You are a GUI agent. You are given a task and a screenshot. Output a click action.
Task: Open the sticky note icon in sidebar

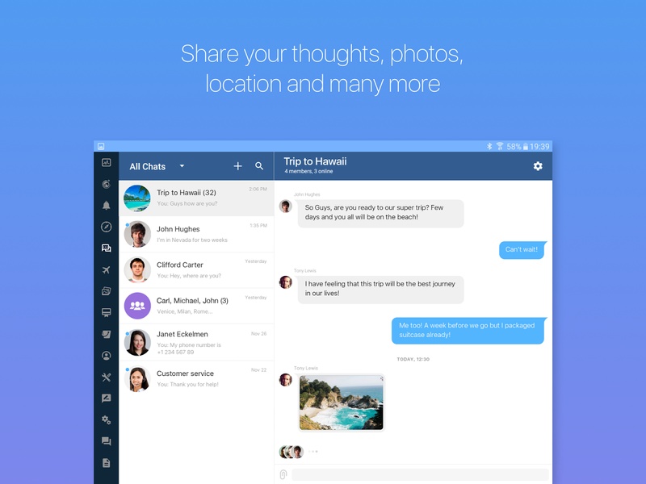point(107,334)
